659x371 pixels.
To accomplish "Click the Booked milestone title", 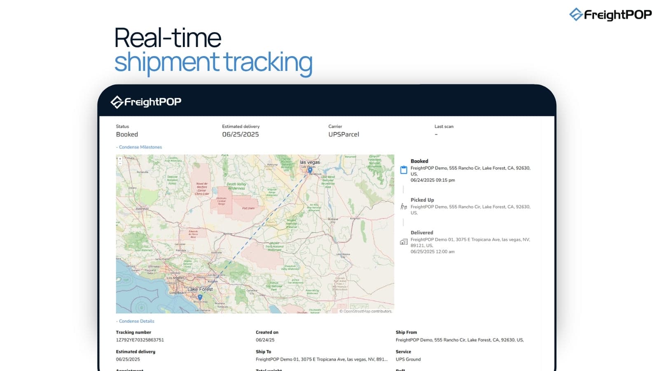I will [419, 161].
